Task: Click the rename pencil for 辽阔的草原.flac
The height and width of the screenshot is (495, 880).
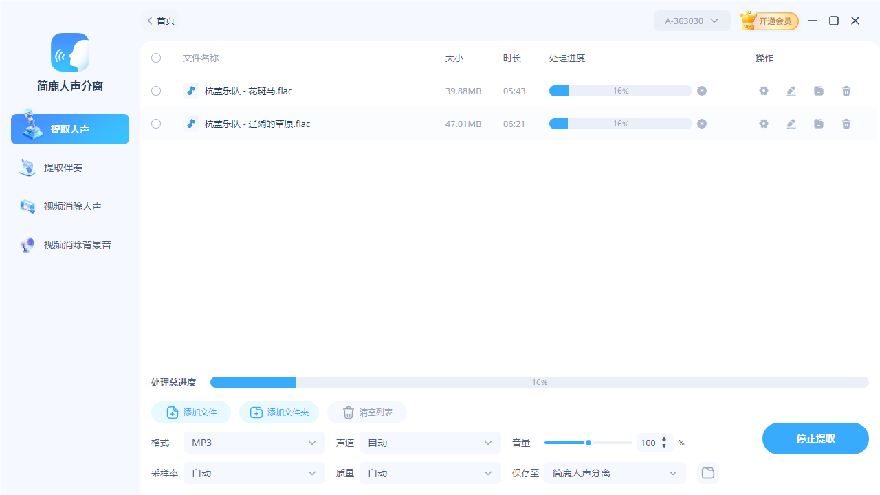Action: (x=791, y=124)
